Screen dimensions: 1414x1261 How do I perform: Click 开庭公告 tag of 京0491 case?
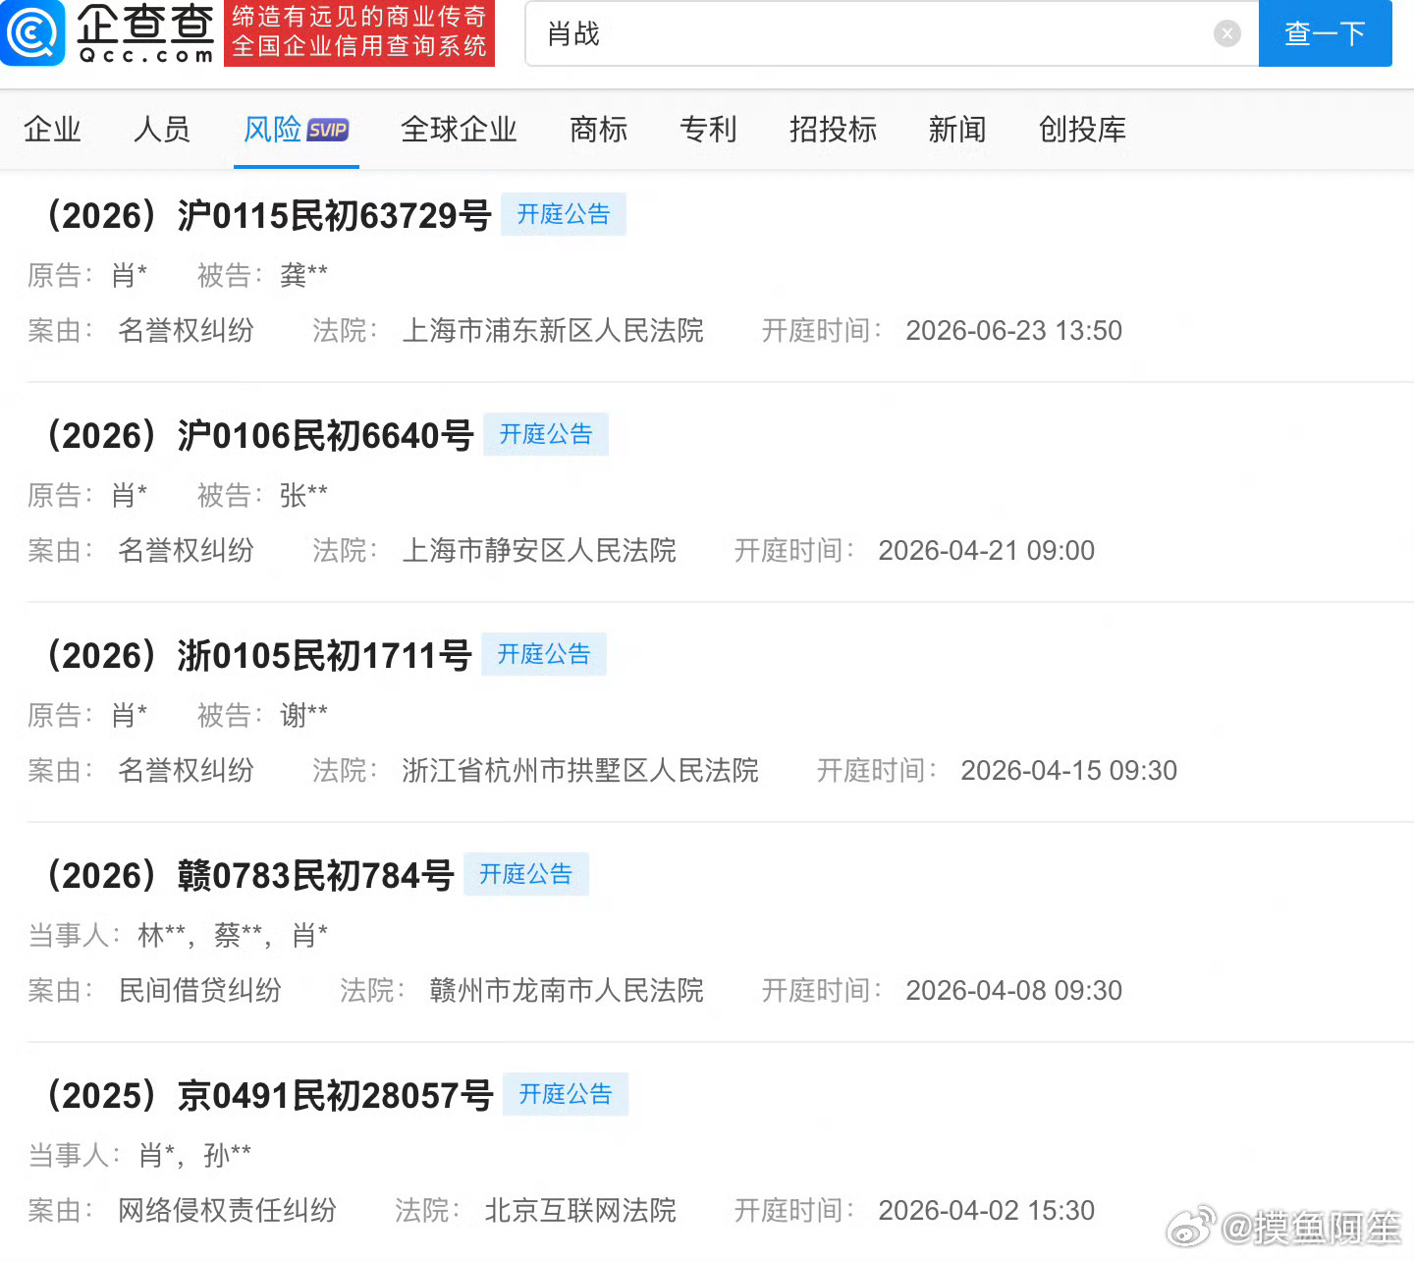point(566,1094)
